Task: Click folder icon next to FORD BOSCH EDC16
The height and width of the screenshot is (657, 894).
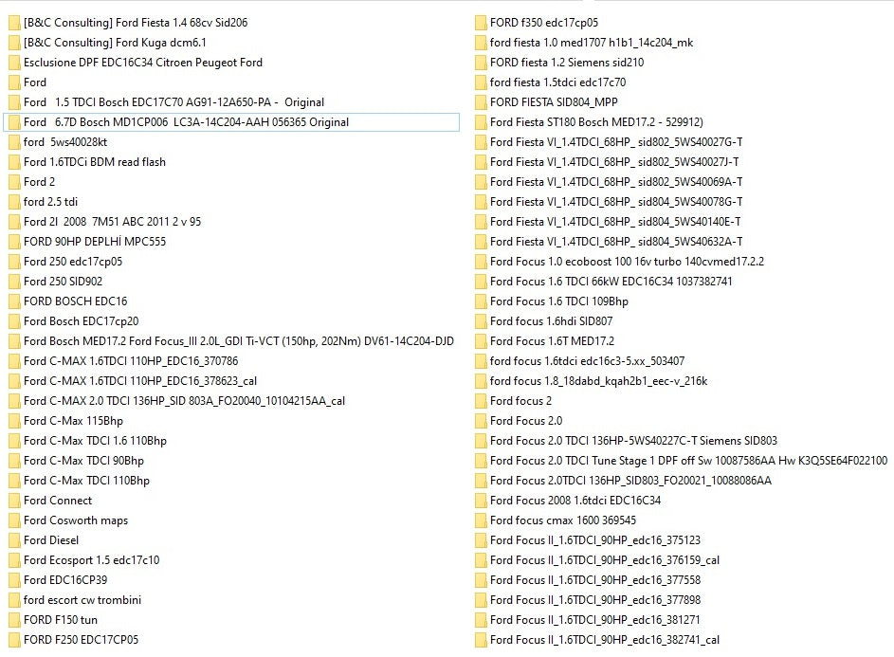Action: tap(13, 301)
